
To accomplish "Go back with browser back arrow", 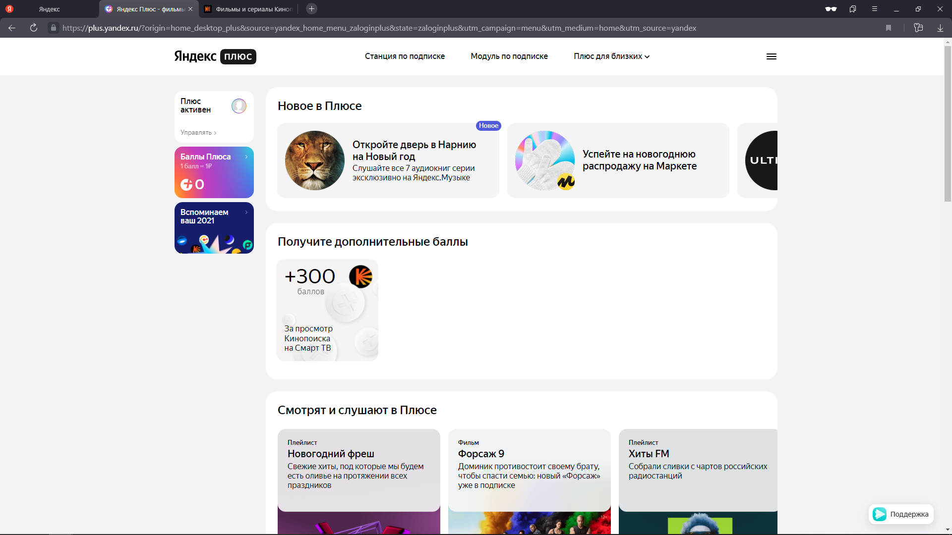I will click(12, 28).
